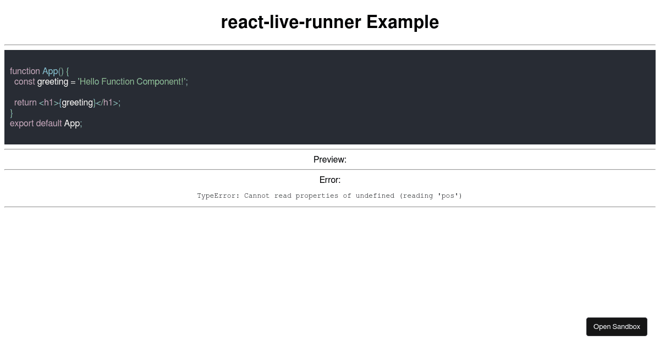The image size is (660, 346).
Task: Click 'greeting' in the const declaration
Action: pyautogui.click(x=52, y=82)
